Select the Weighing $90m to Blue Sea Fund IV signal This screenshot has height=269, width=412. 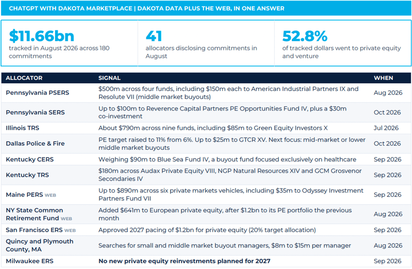tap(227, 159)
